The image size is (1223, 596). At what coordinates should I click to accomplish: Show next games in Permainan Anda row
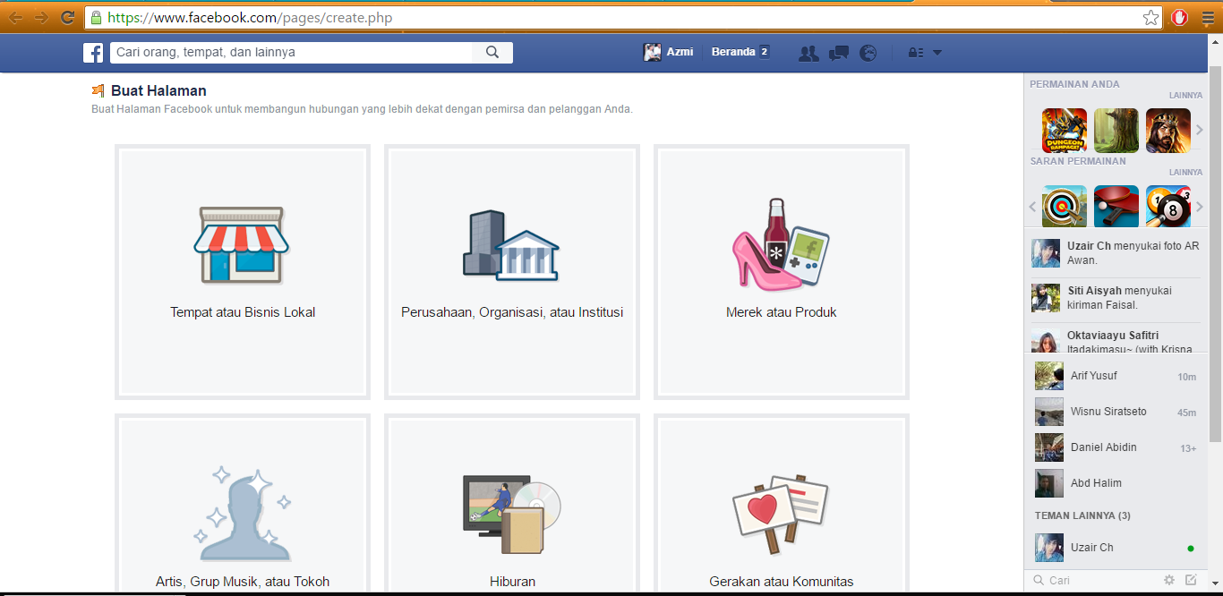pos(1200,131)
